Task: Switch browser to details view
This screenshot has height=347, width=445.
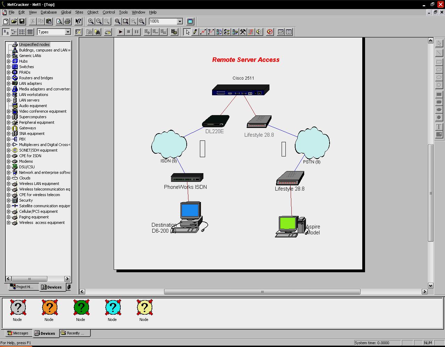Action: (x=30, y=32)
